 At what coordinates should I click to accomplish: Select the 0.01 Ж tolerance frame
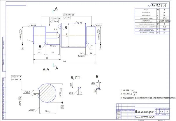(x=17, y=77)
